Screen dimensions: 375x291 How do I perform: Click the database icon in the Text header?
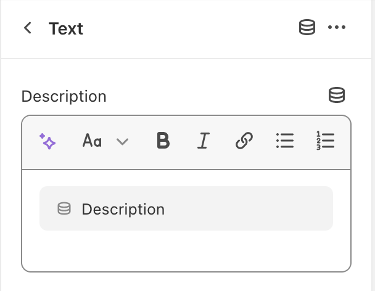click(x=307, y=28)
